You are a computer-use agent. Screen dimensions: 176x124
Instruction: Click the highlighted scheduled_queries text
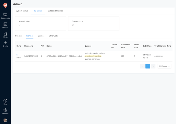point(93,56)
